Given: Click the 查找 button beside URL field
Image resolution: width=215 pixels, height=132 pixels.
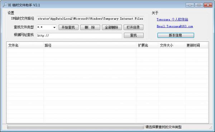Looking at the screenshot, I should tap(134, 35).
